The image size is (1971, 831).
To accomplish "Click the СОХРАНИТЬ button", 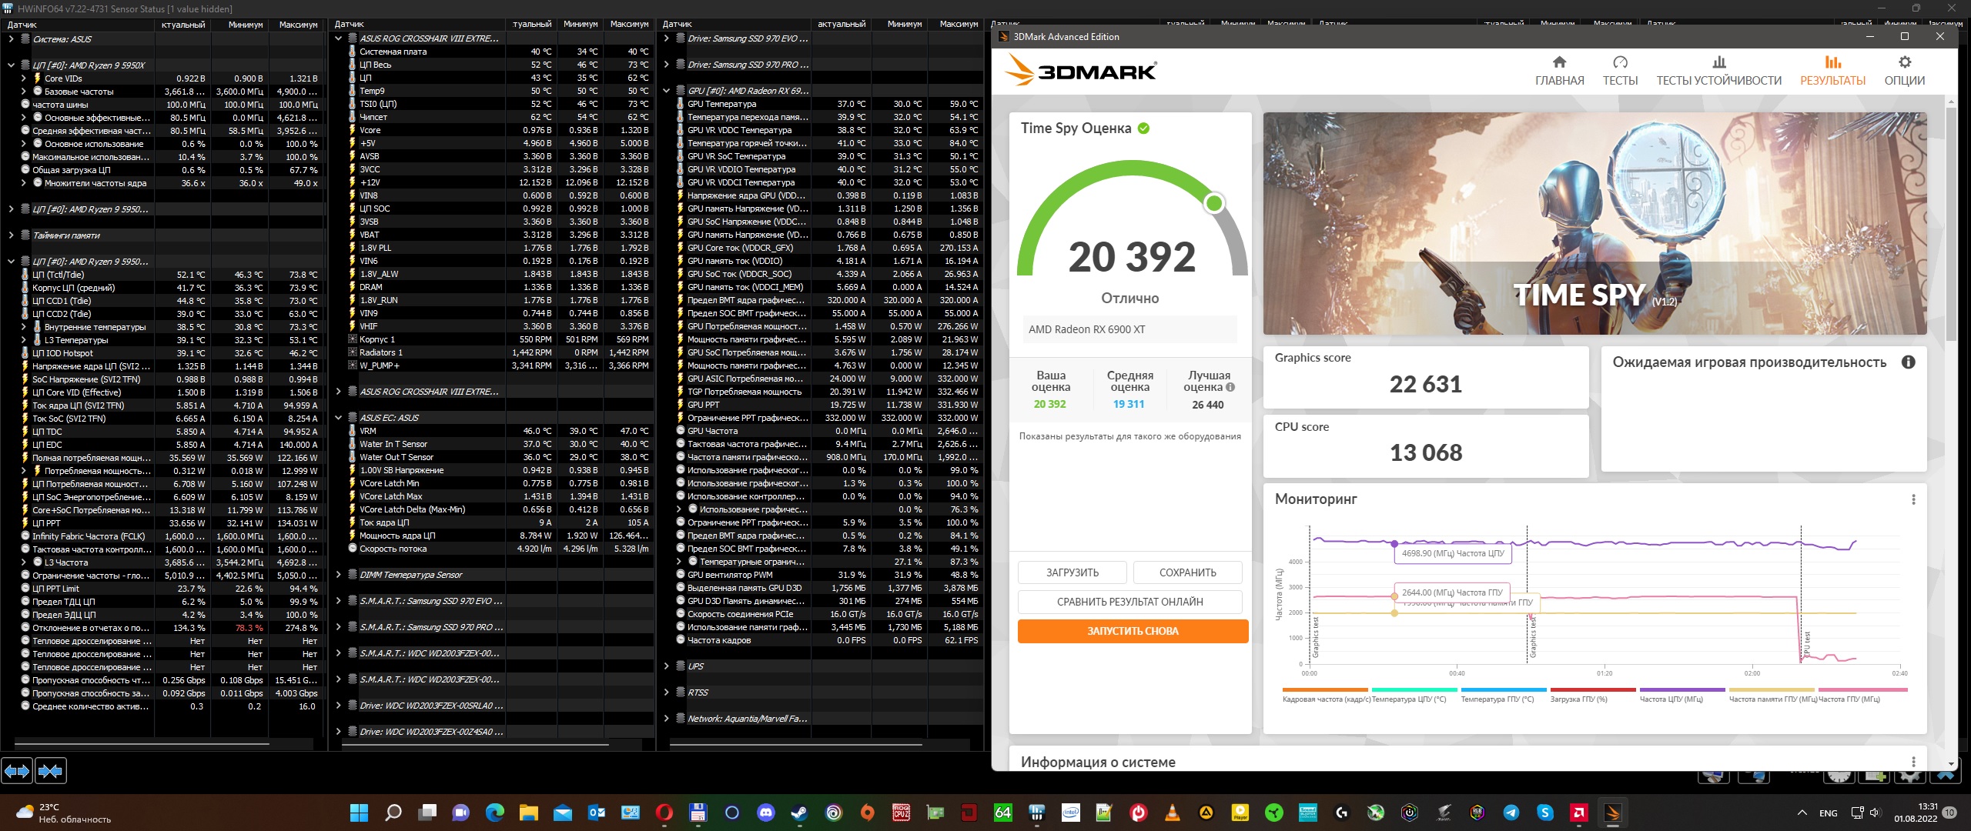I will [1187, 572].
